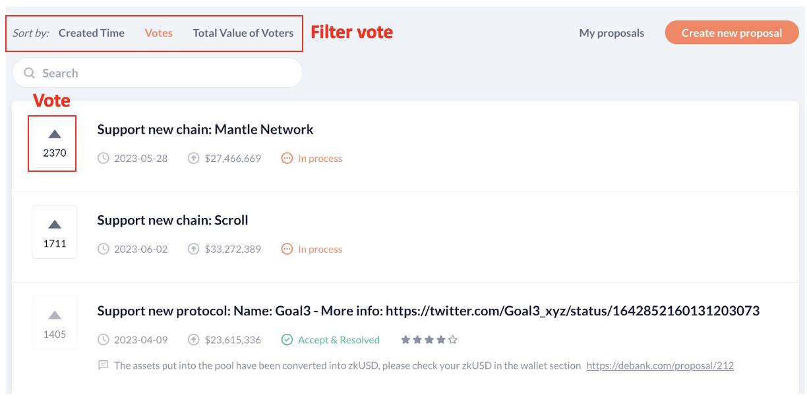Open the Support new chain: Mantle Network title
807x399 pixels.
click(206, 130)
